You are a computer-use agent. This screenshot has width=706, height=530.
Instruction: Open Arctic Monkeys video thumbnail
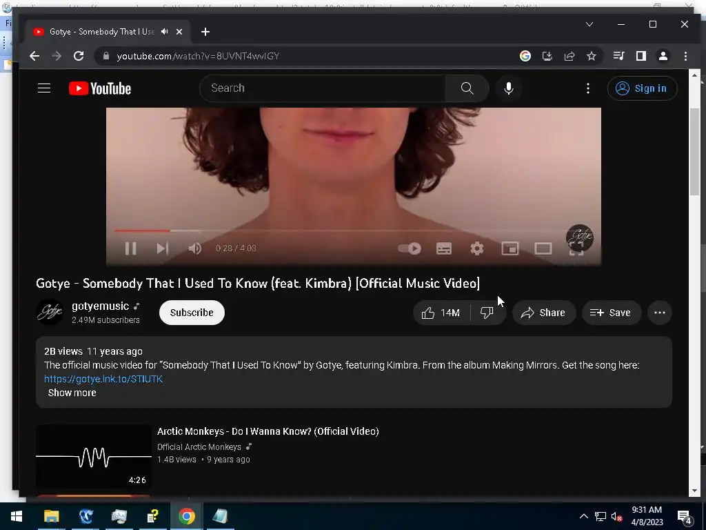(x=94, y=457)
